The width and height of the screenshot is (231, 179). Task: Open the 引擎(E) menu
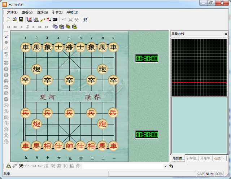click(x=57, y=12)
